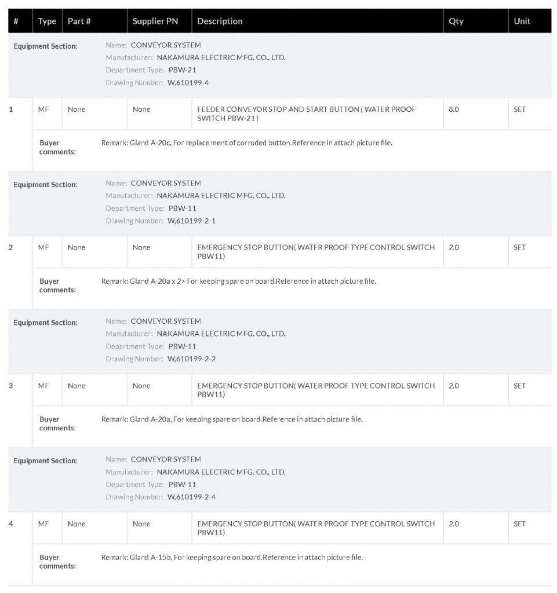The image size is (557, 593).
Task: Click the Qty column header
Action: pos(456,21)
